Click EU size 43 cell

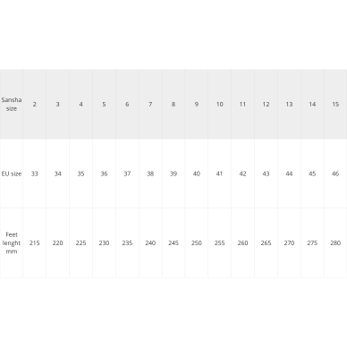point(266,173)
